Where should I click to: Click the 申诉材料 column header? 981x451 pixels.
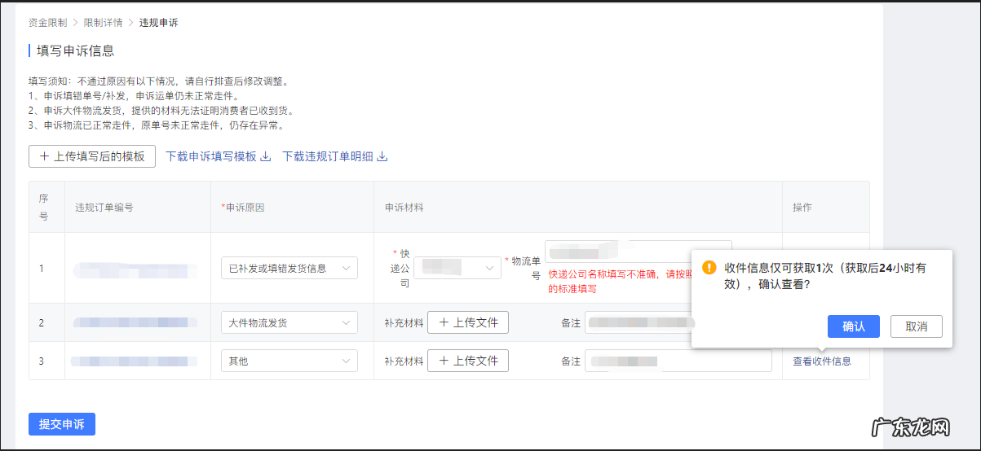point(404,208)
